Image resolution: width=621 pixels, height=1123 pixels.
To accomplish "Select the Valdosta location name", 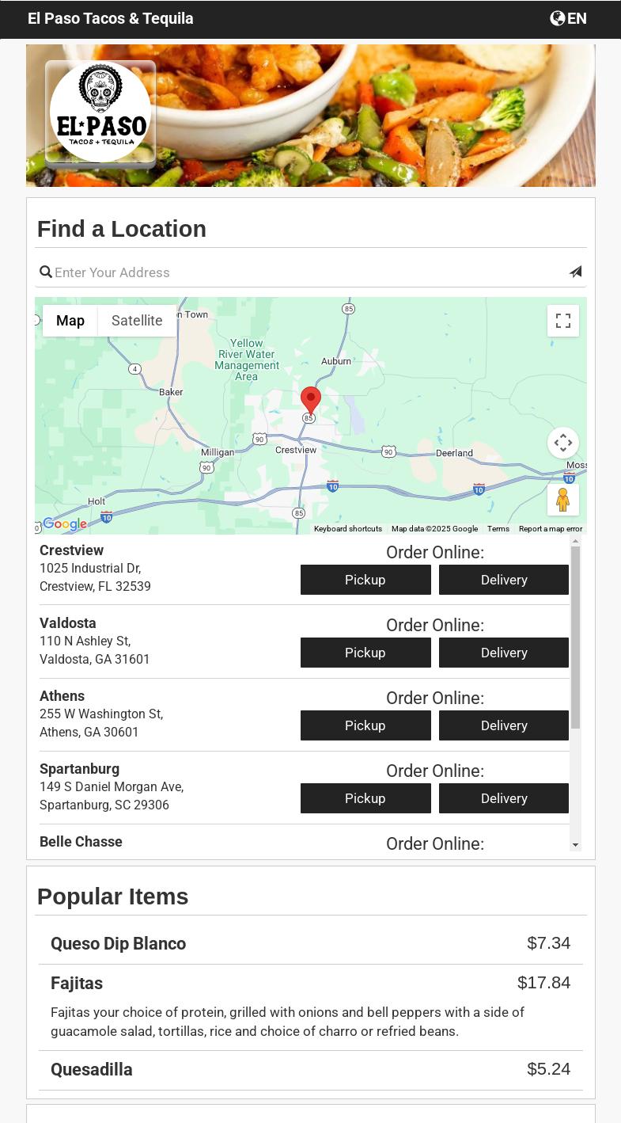I will pyautogui.click(x=68, y=623).
